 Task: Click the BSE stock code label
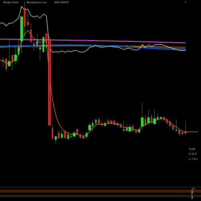62,2
